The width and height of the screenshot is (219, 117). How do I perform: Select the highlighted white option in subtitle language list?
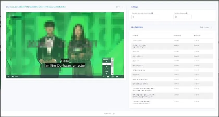tap(106, 64)
